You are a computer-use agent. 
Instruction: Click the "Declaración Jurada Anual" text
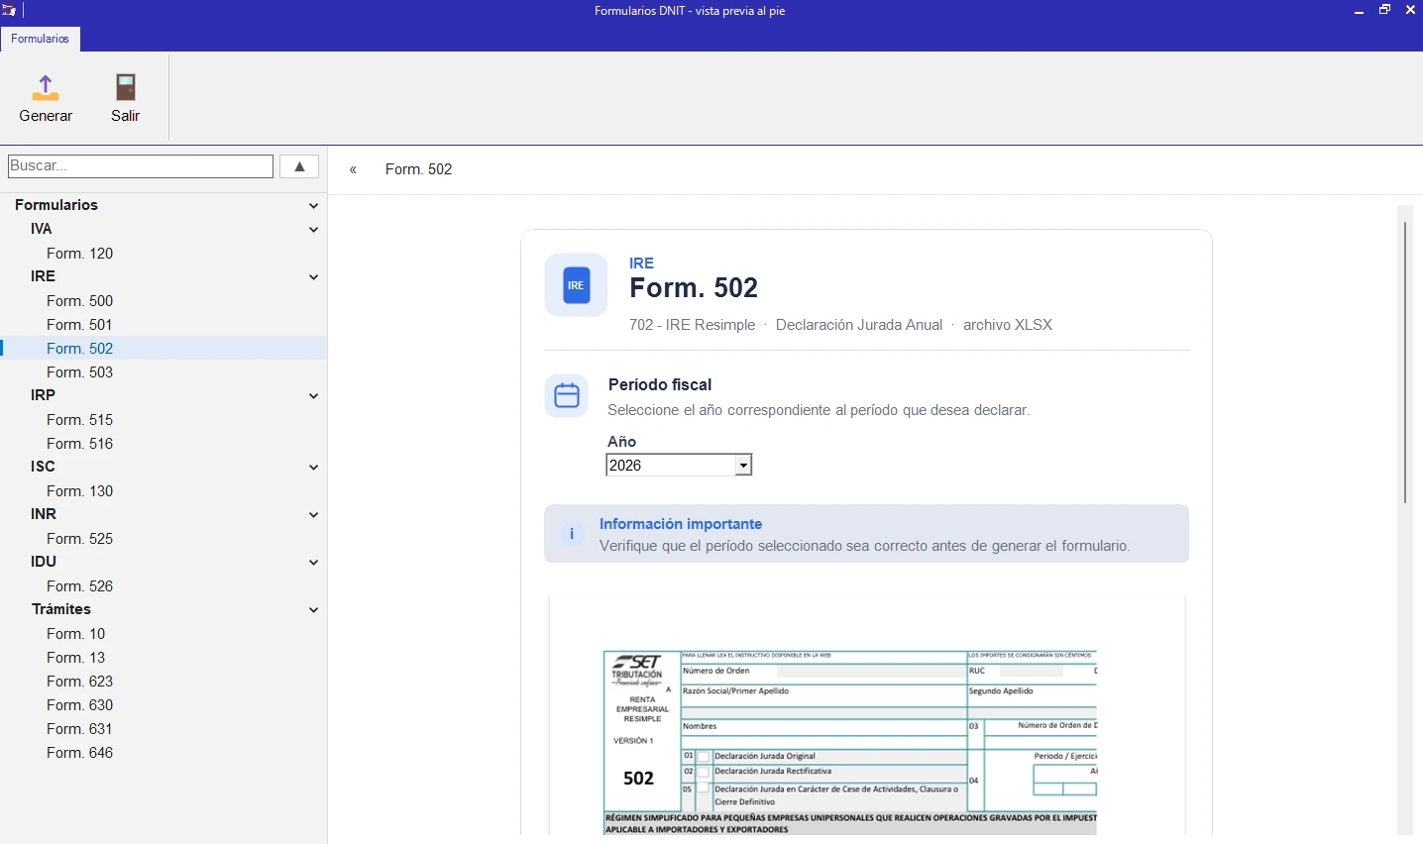(859, 325)
